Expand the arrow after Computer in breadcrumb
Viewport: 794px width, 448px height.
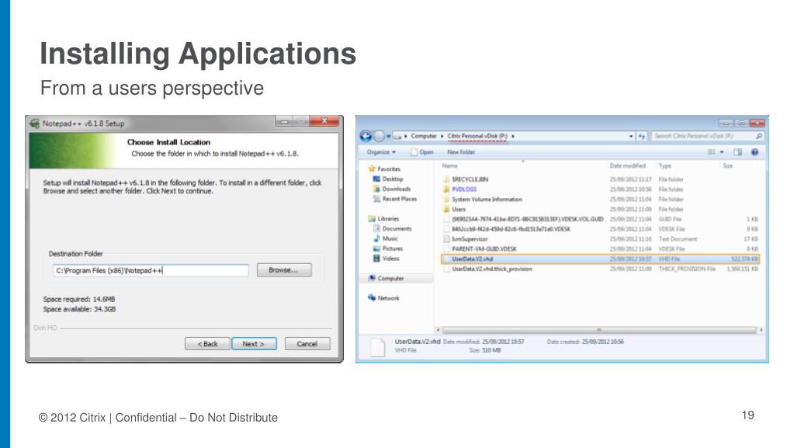[x=442, y=136]
